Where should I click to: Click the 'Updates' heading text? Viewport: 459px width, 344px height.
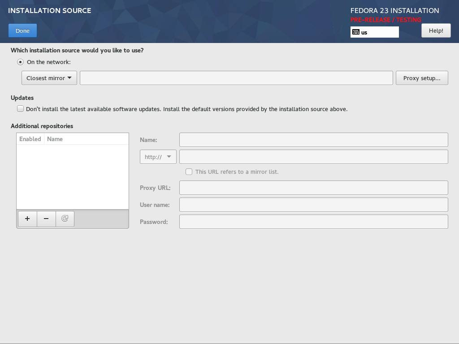click(x=22, y=98)
